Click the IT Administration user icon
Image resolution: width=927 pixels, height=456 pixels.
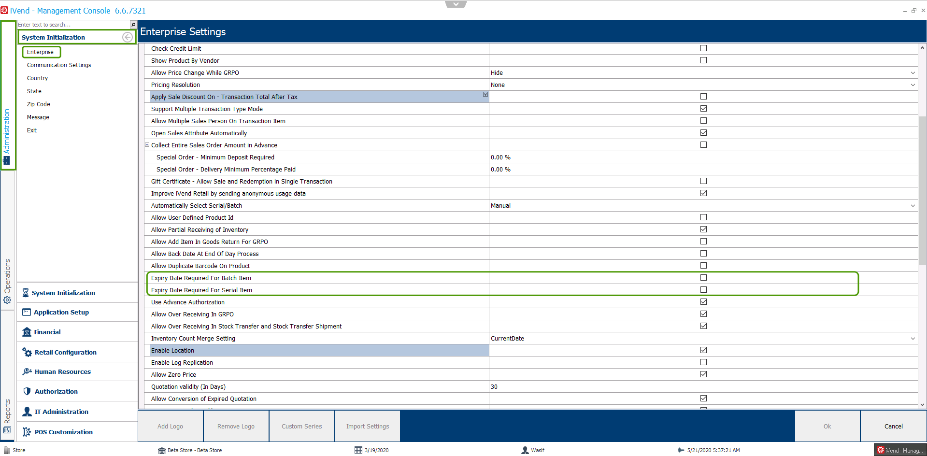27,412
